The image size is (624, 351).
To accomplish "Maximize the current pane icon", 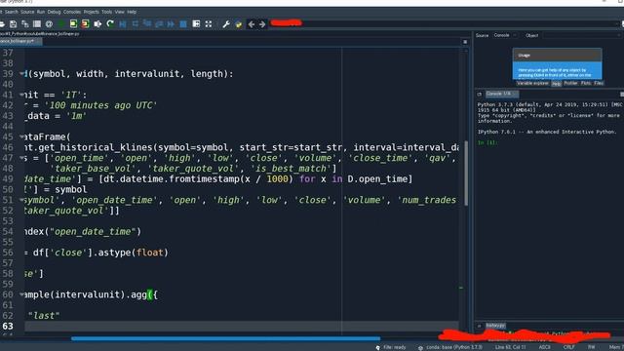I will pos(196,24).
